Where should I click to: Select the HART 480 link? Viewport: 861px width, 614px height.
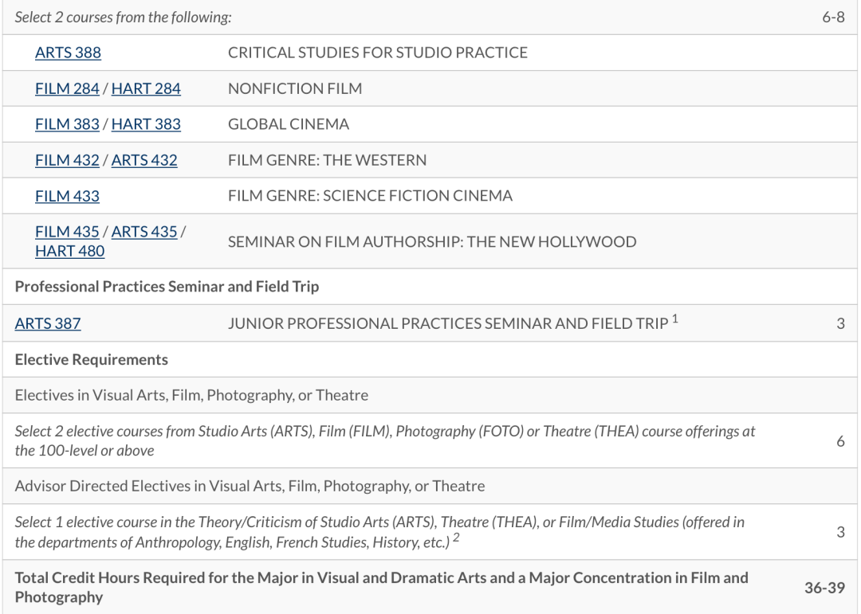click(69, 251)
